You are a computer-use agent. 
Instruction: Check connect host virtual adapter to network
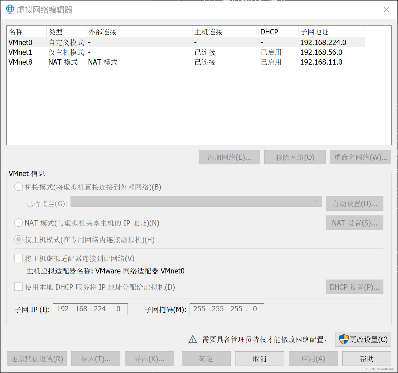click(19, 258)
